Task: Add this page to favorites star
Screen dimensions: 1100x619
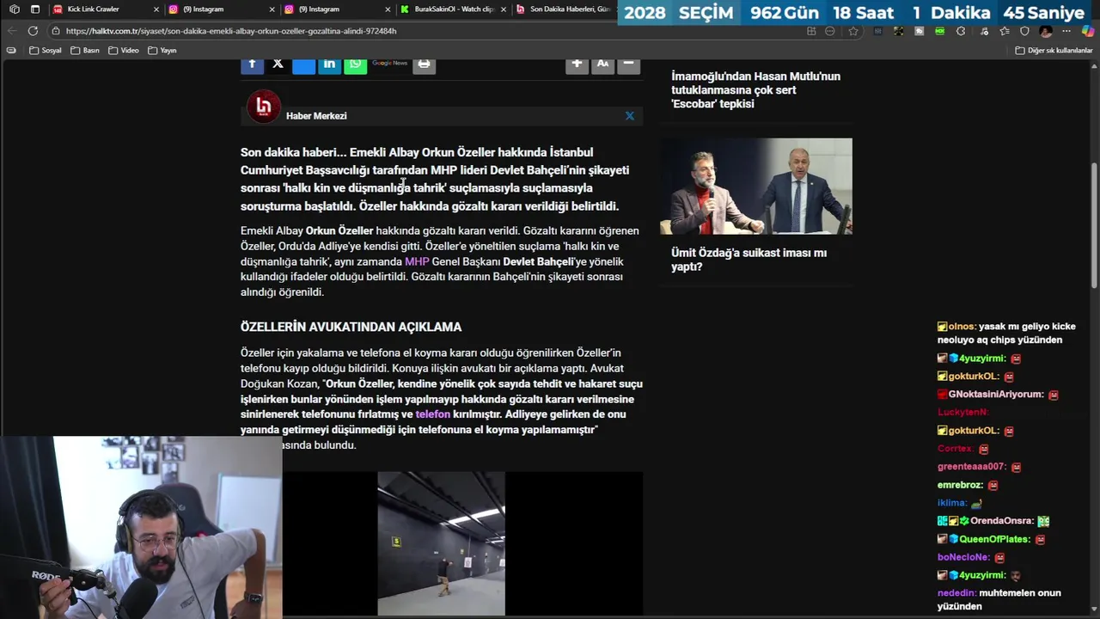Action: [x=852, y=31]
